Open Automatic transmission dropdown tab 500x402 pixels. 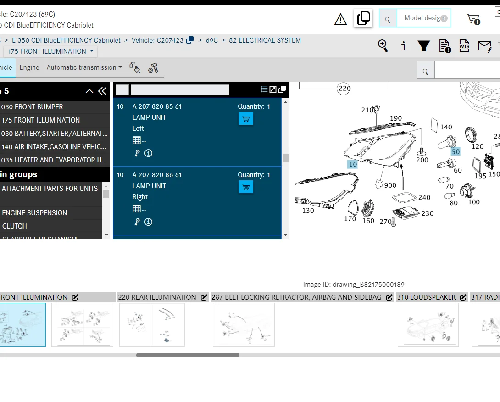coord(84,67)
